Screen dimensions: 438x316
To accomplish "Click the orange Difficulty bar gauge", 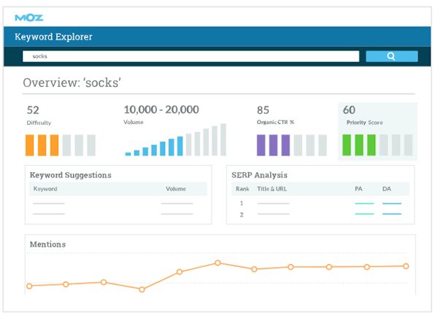I will (x=61, y=145).
